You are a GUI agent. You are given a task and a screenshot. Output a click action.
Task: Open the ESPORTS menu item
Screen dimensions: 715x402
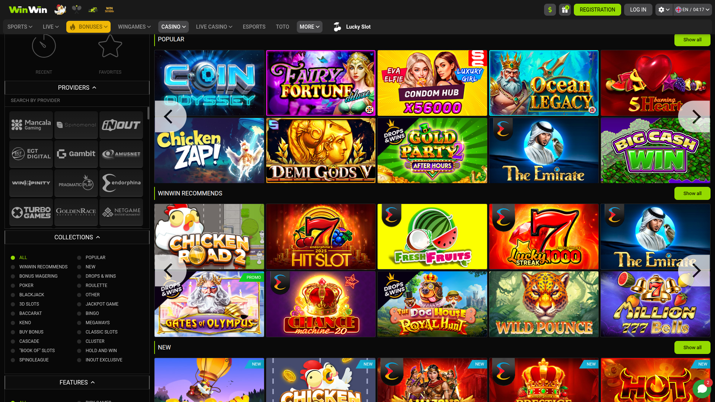pos(254,26)
